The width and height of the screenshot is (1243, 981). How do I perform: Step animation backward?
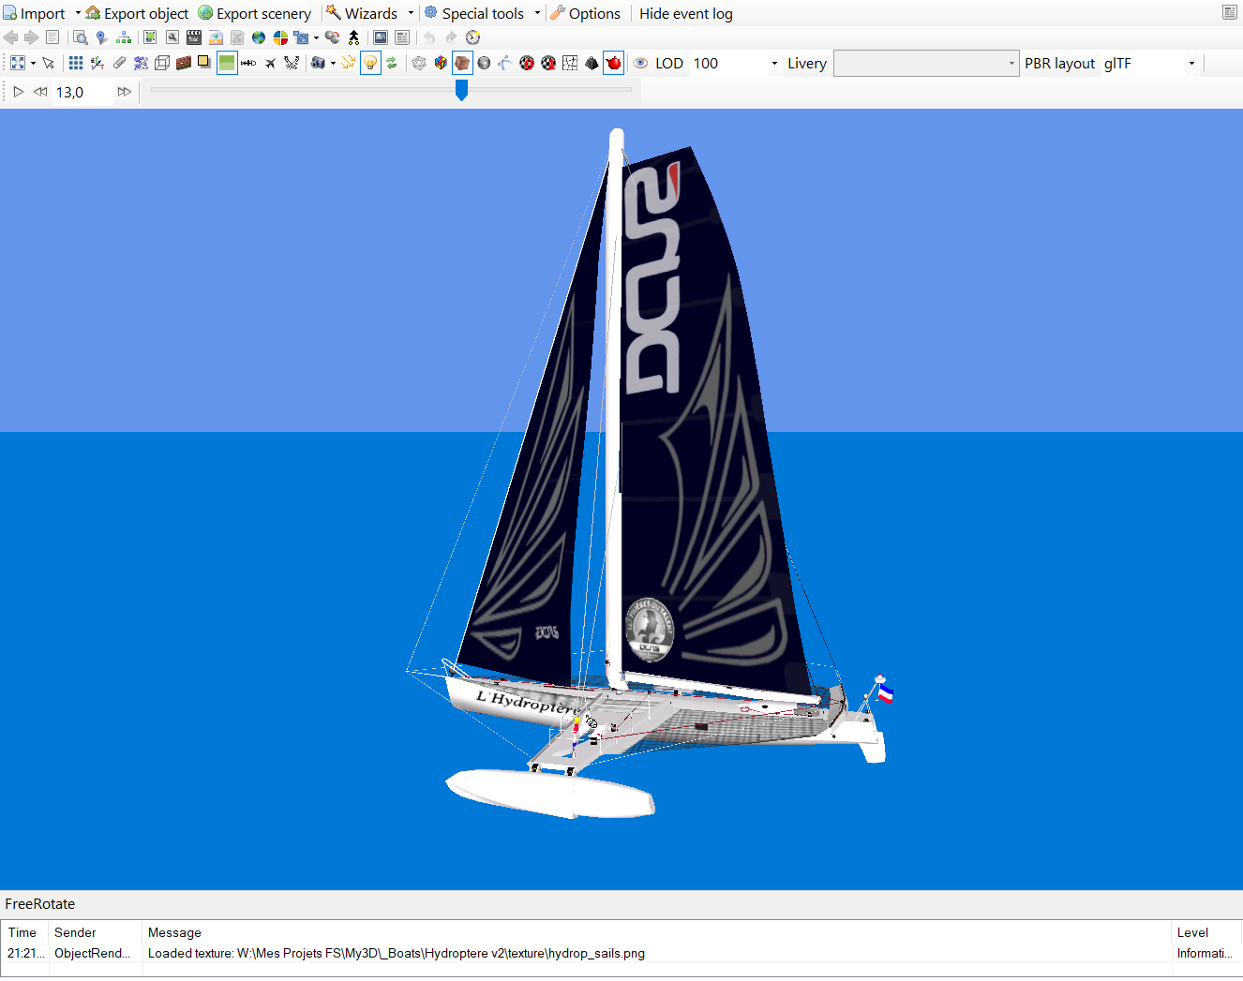pos(40,92)
